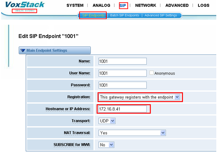
Task: Open the LOGS menu
Action: click(203, 5)
